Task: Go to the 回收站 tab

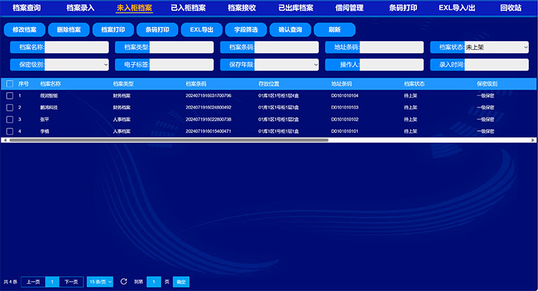Action: [x=511, y=8]
